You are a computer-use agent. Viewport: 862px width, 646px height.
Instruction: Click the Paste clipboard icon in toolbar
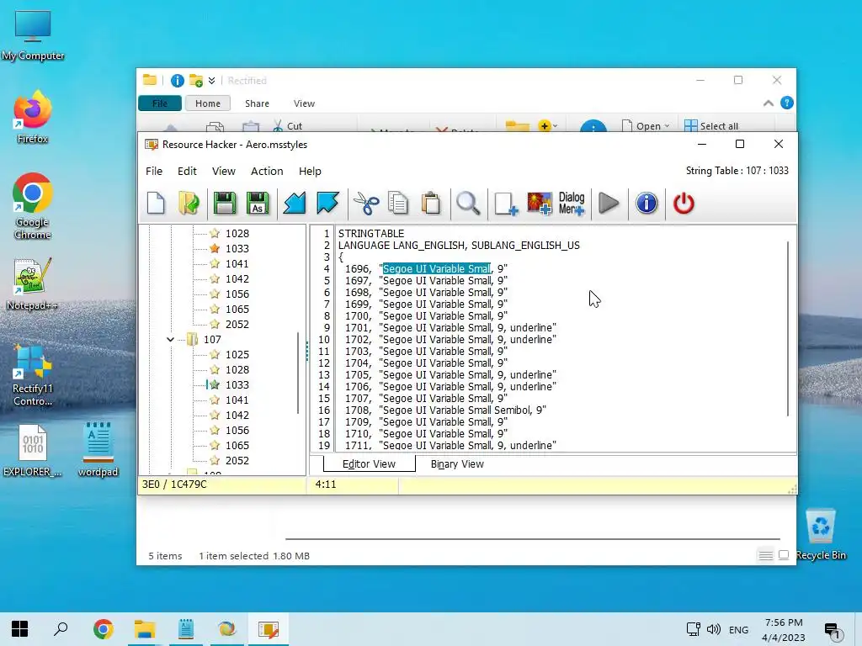point(431,204)
